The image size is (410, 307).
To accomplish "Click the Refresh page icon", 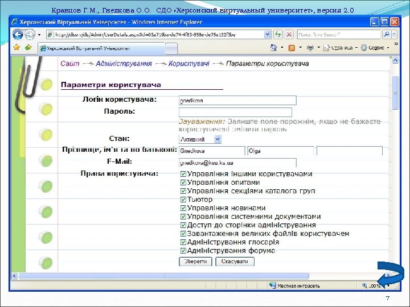I will click(278, 34).
